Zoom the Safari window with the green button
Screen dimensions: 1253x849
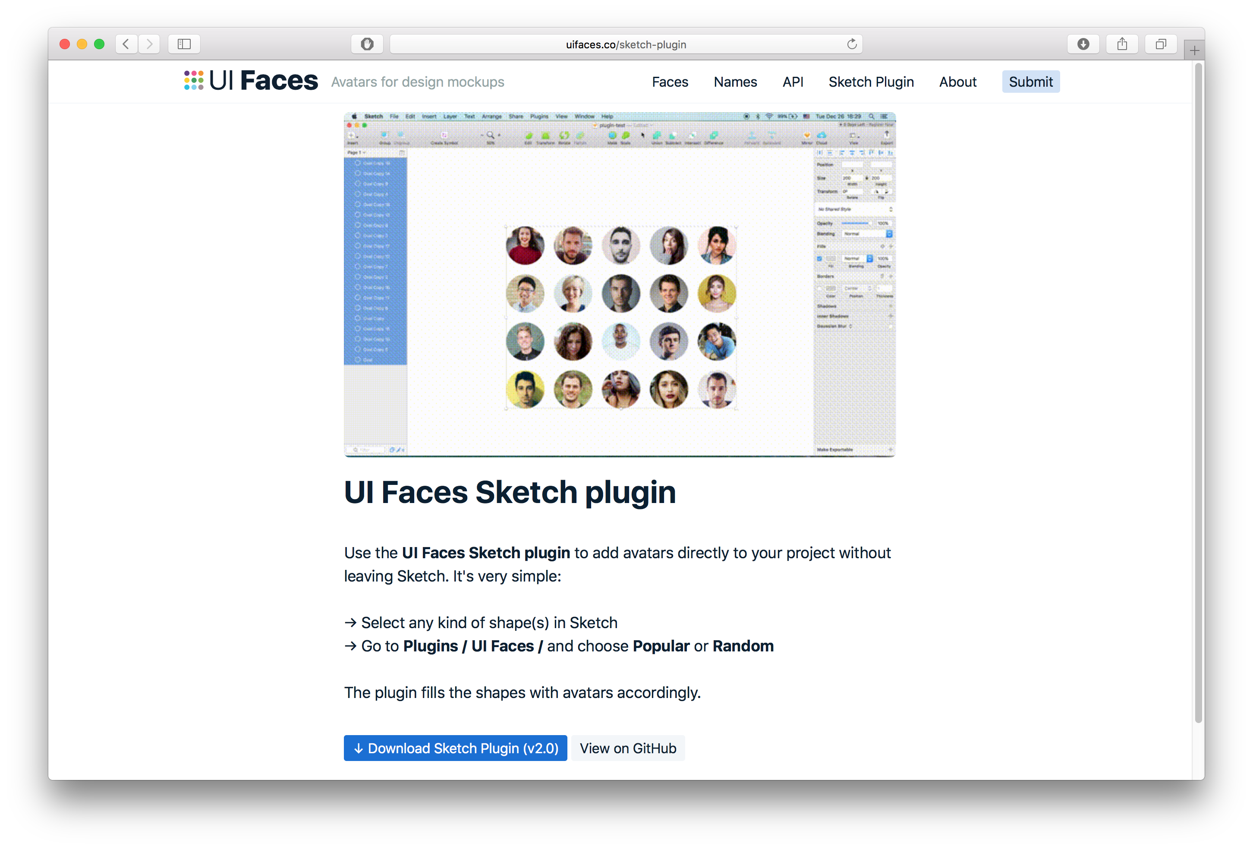[x=99, y=44]
